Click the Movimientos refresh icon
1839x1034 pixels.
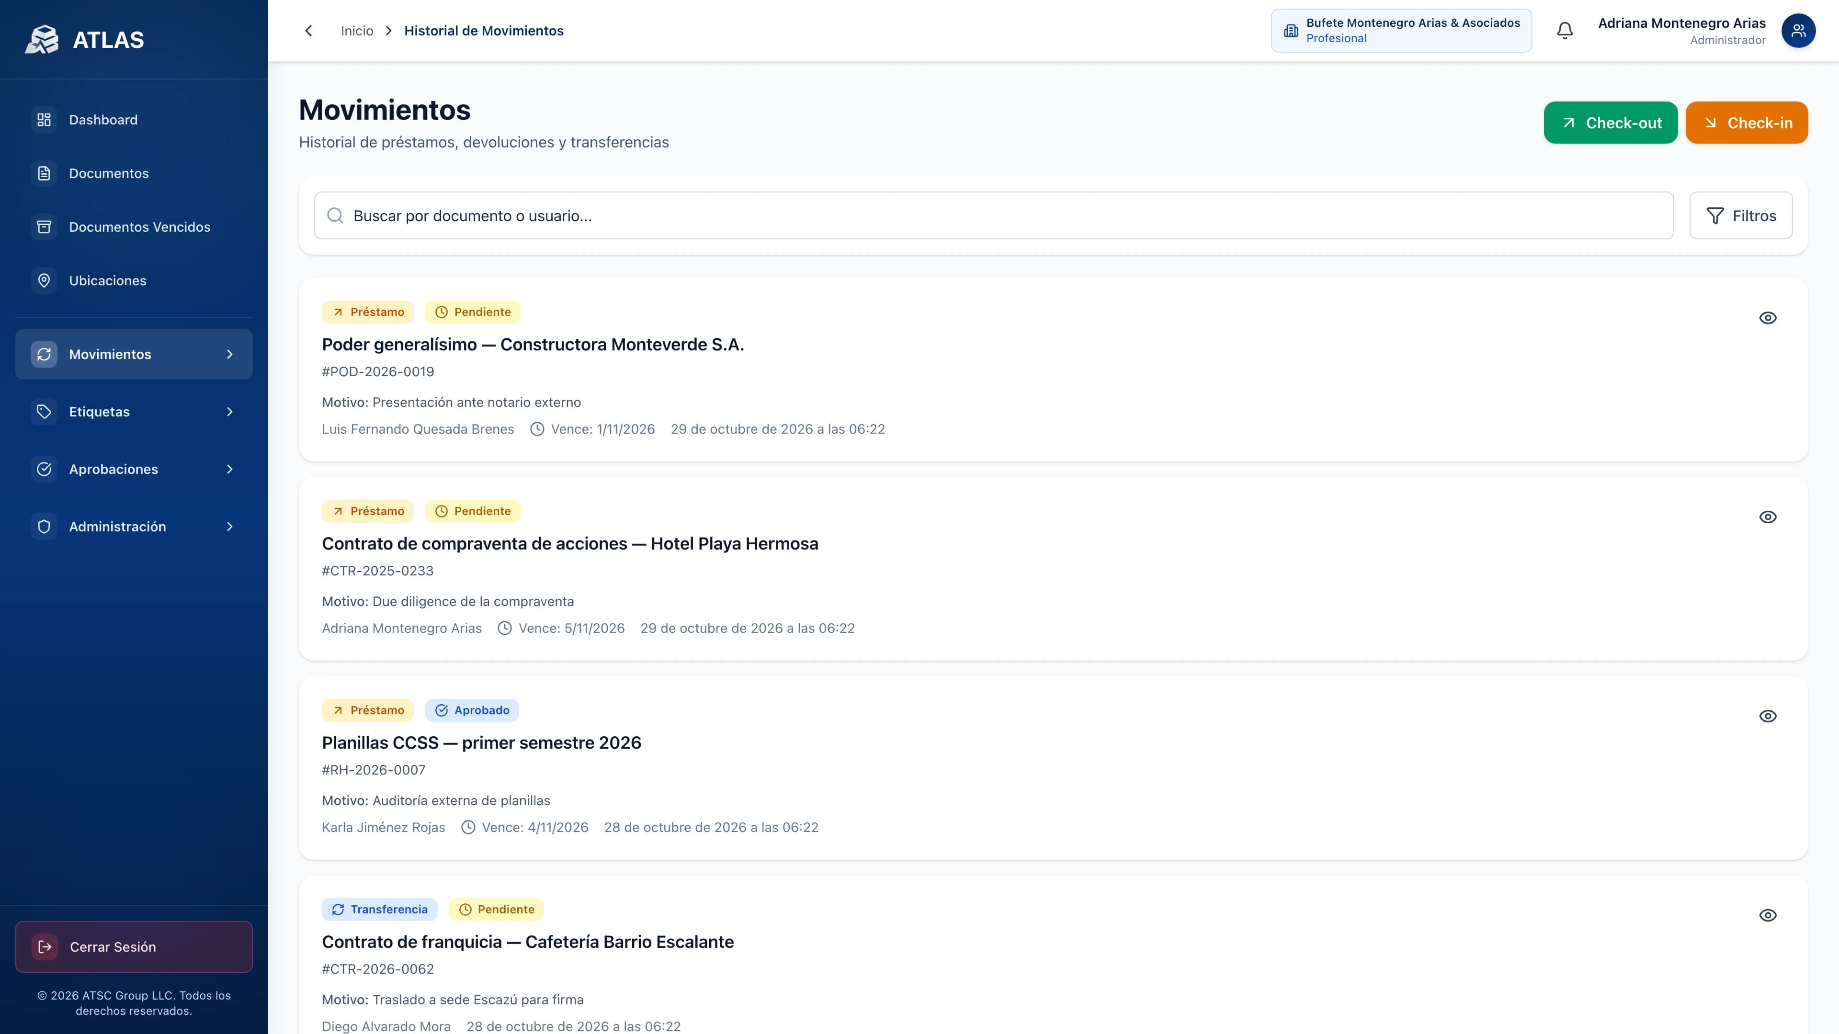click(44, 354)
